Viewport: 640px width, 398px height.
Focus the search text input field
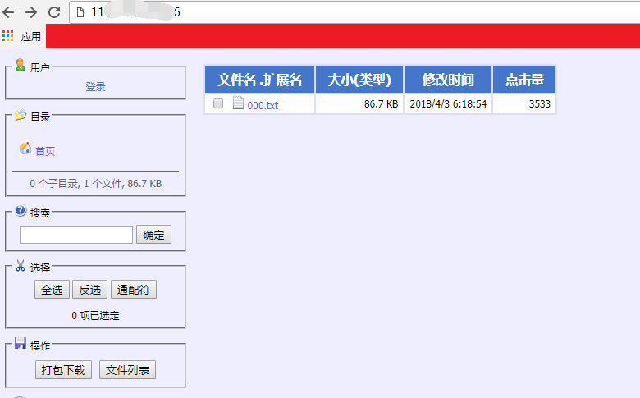point(76,236)
